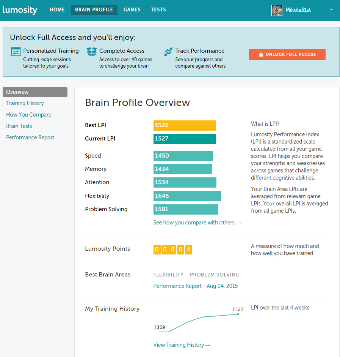Click the 1309 starting value on chart
340x357 pixels.
click(x=160, y=327)
